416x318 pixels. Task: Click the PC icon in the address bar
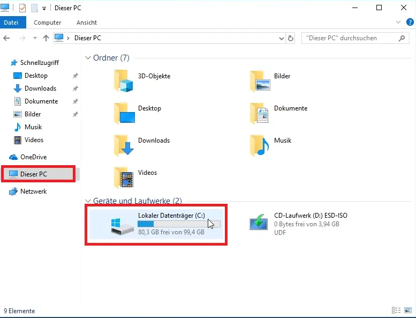click(x=59, y=38)
